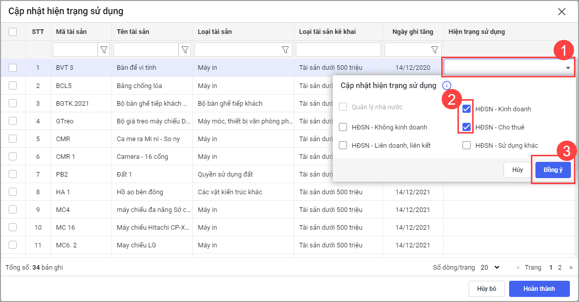
Task: Close the Cập nhật hiện trạng sử dụng dialog
Action: pyautogui.click(x=561, y=12)
